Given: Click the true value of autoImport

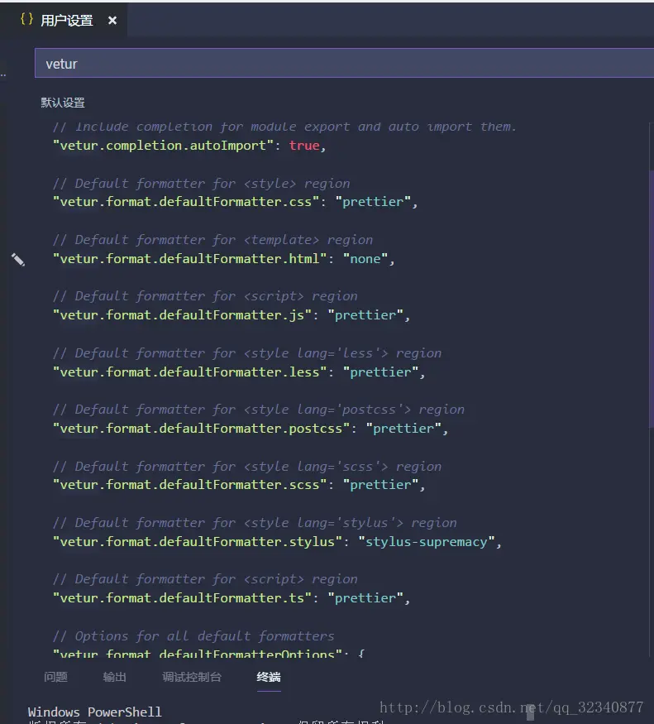Looking at the screenshot, I should pos(304,146).
